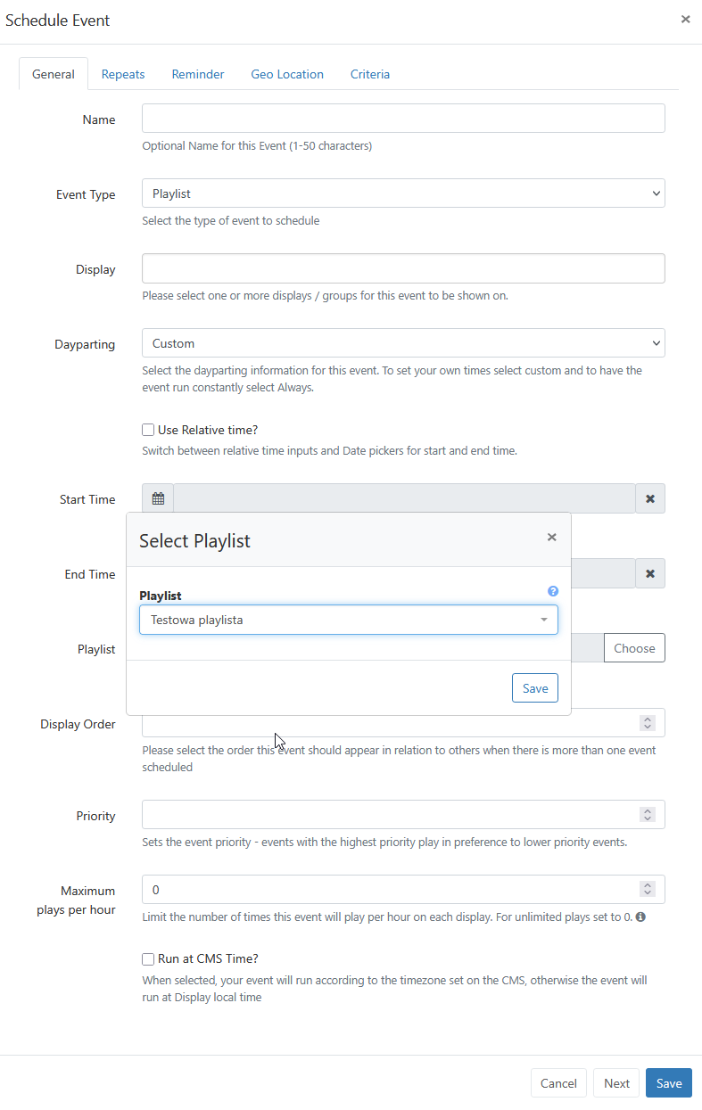Switch to the Repeats tab

pos(123,74)
